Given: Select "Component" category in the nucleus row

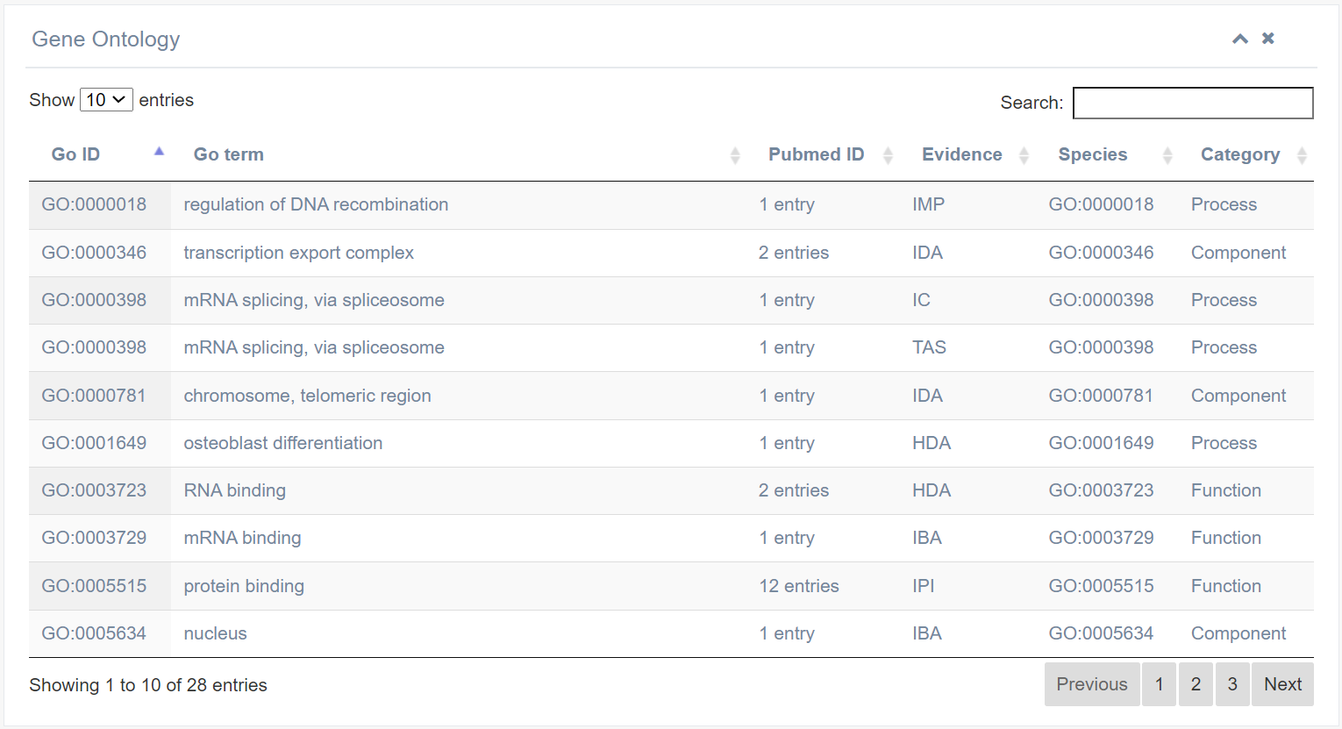Looking at the screenshot, I should click(x=1238, y=633).
